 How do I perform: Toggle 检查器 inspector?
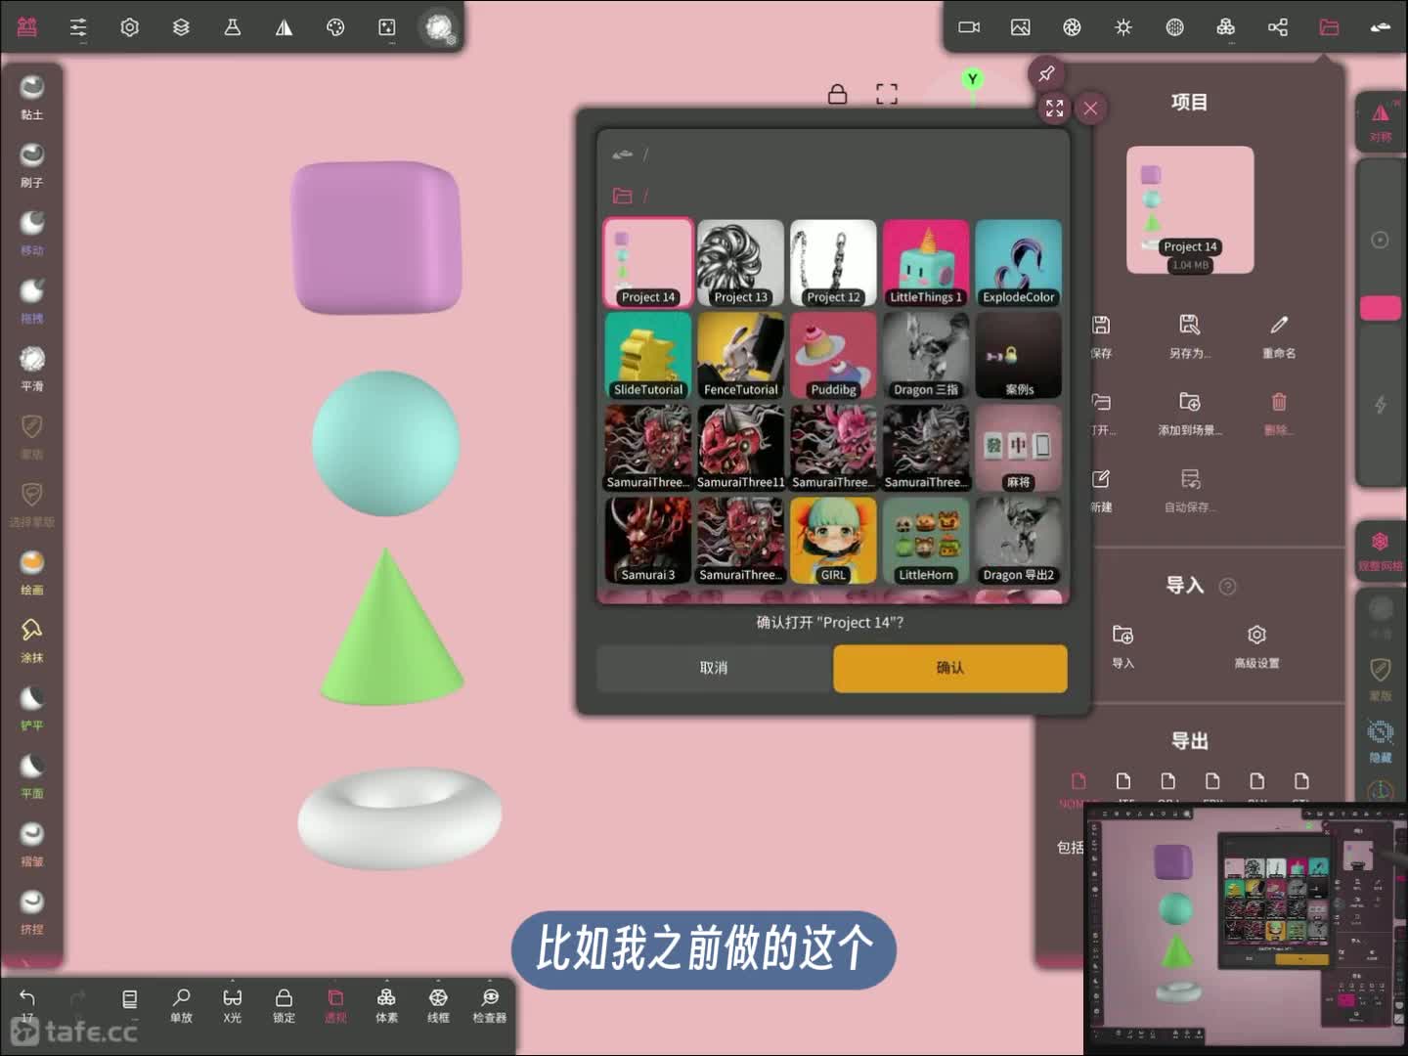coord(490,1004)
